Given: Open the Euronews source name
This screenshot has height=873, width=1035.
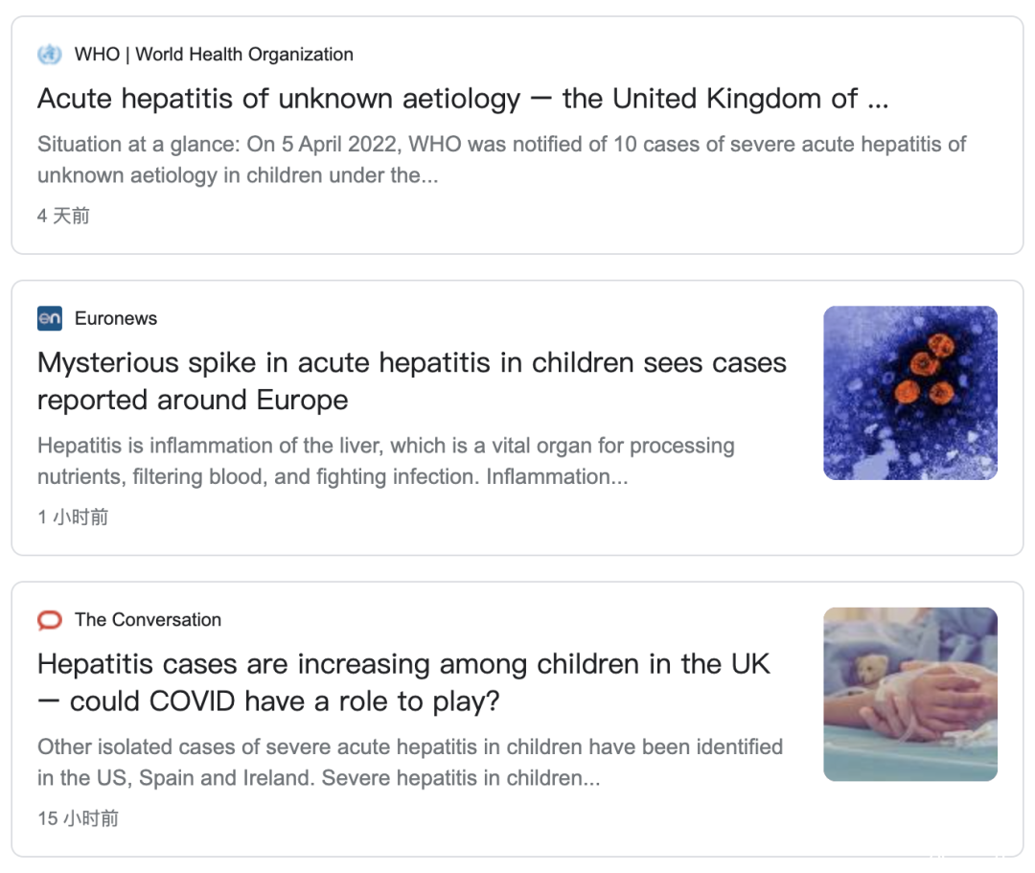Looking at the screenshot, I should point(116,318).
